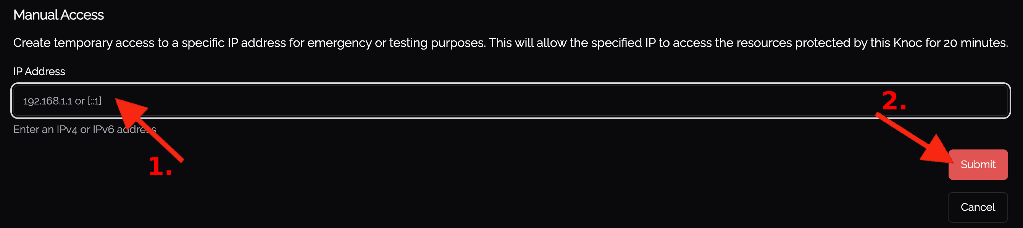The image size is (1023, 228).
Task: Click the Cancel button
Action: click(977, 207)
